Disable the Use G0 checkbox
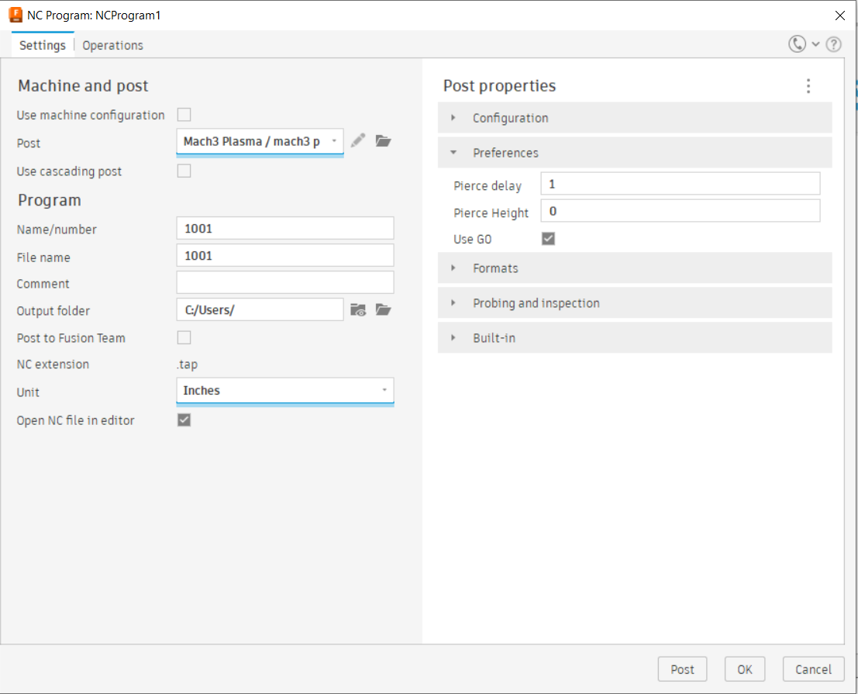The width and height of the screenshot is (858, 694). click(x=548, y=239)
